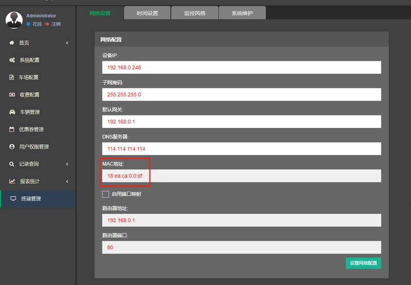
Task: Click the 设备IP input field
Action: click(241, 68)
